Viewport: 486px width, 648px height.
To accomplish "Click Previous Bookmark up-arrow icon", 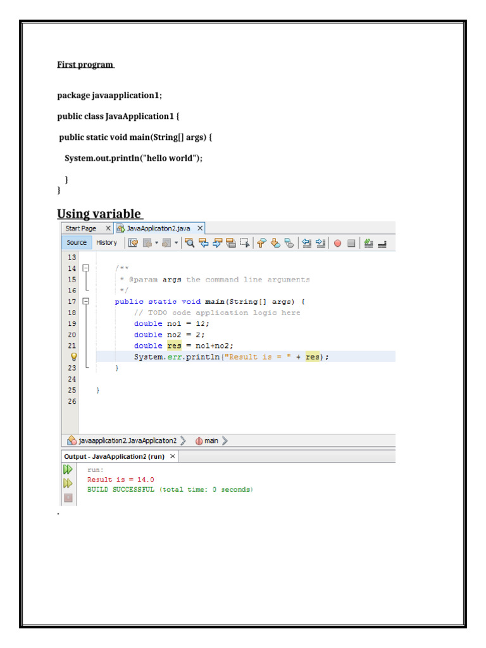I will coord(261,243).
